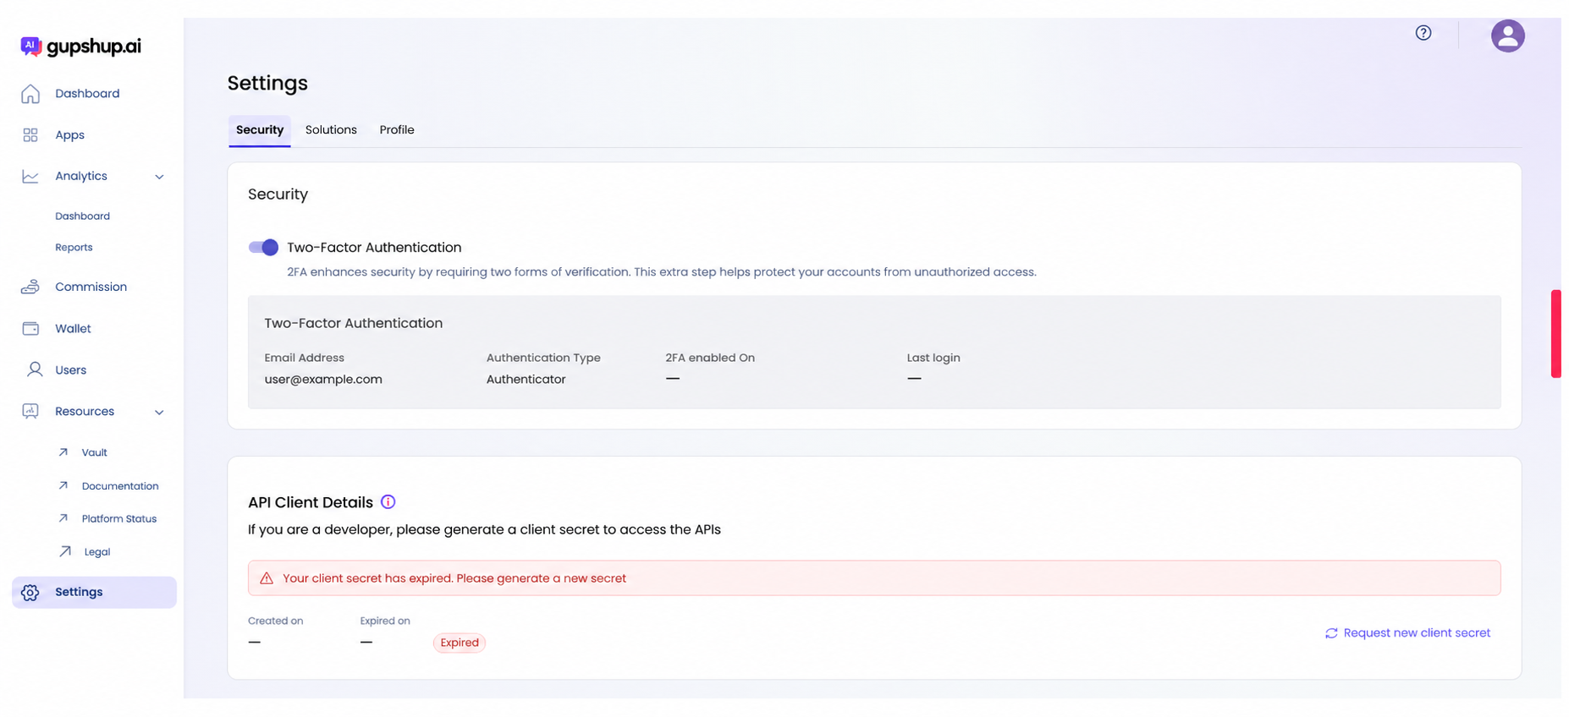Click the Commission hand-coins icon

tap(30, 287)
